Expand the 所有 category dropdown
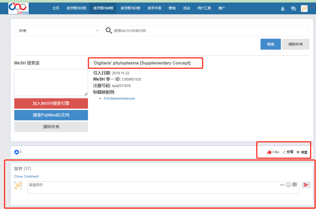Viewport: 316px width, 209px height. (58, 31)
